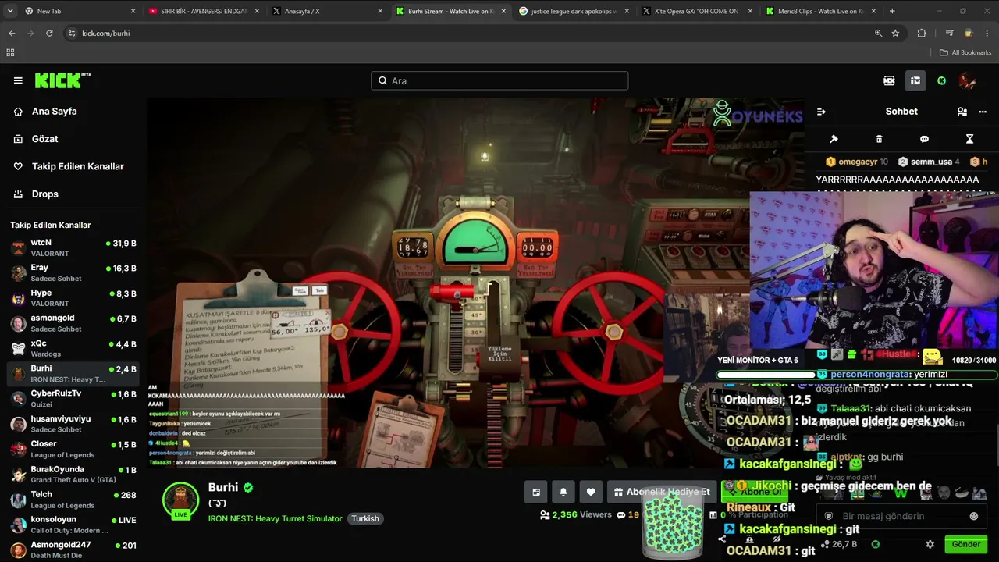Click the hourglass slow mode icon
Screen dimensions: 999x562
click(969, 139)
